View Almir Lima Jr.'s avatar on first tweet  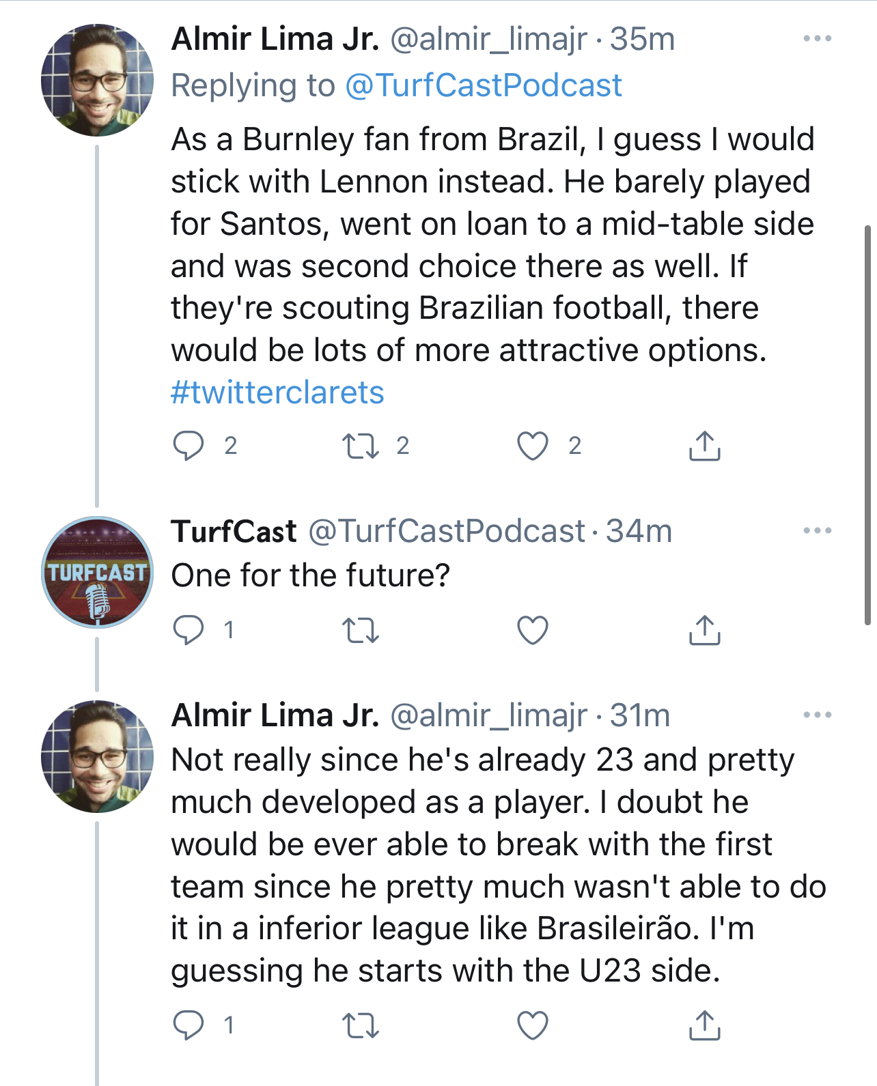click(97, 81)
